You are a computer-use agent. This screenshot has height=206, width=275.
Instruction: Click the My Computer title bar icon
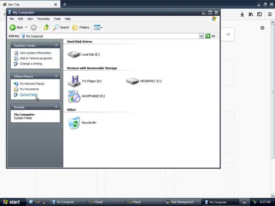(x=10, y=12)
